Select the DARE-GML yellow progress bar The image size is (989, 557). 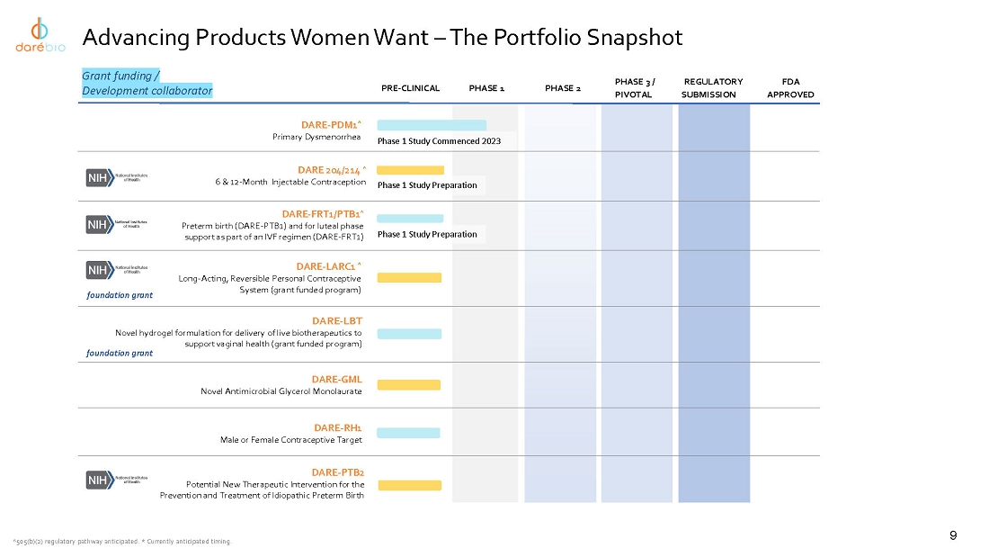click(409, 385)
